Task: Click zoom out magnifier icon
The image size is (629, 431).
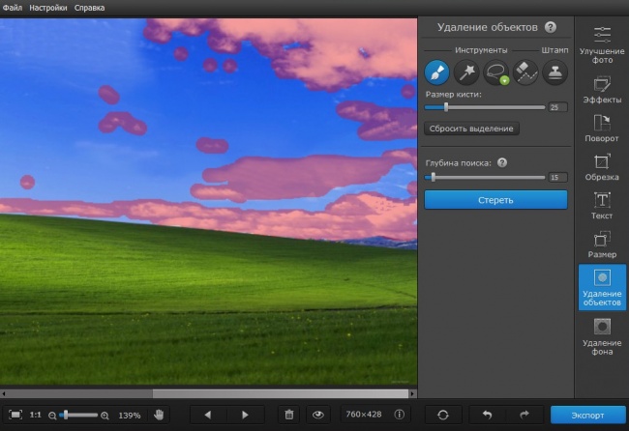Action: click(52, 416)
